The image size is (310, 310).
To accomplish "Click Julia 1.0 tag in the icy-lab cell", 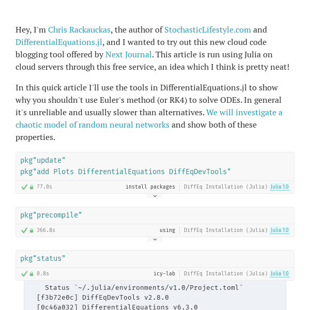I will [280, 273].
